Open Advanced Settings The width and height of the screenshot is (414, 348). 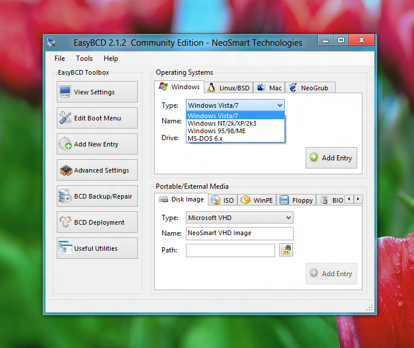coord(97,170)
